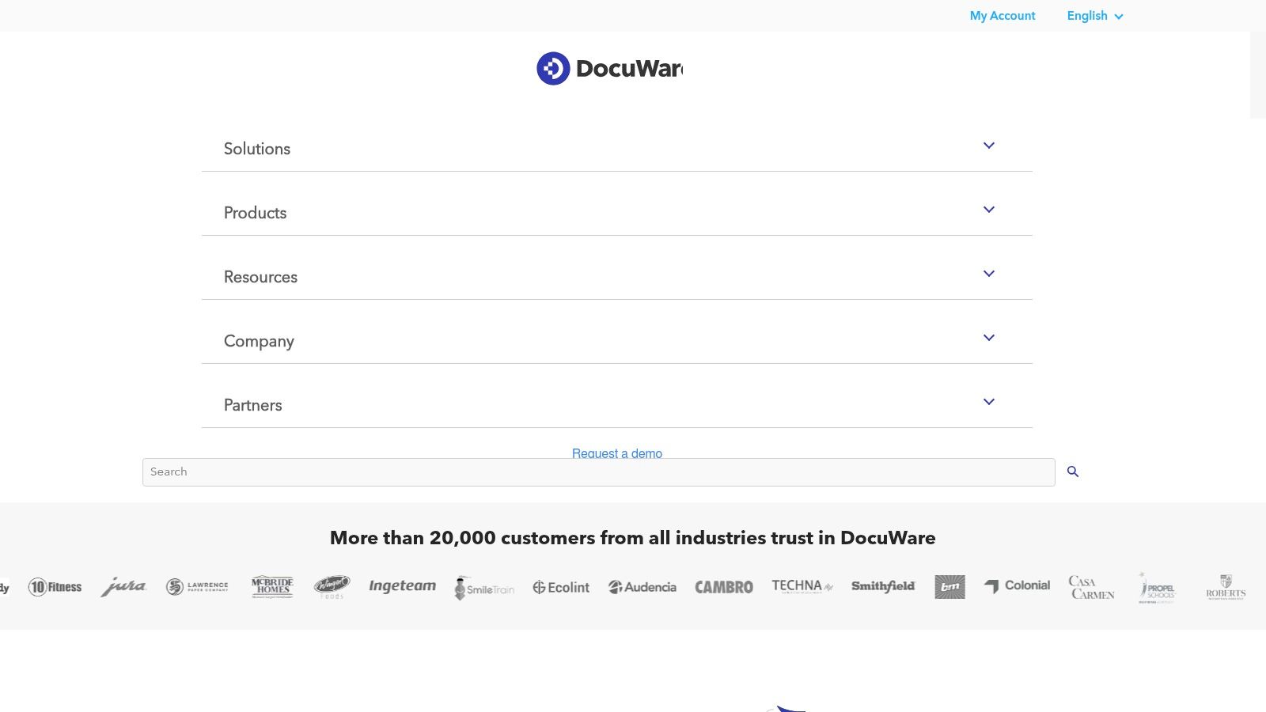The height and width of the screenshot is (712, 1266).
Task: Select the Jura customer logo
Action: tap(123, 587)
